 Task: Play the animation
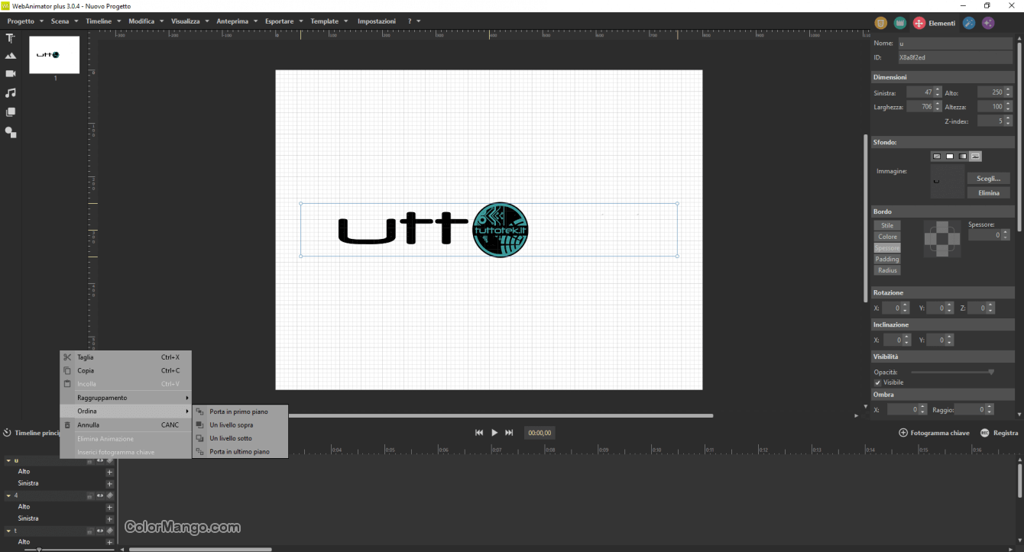click(x=494, y=433)
